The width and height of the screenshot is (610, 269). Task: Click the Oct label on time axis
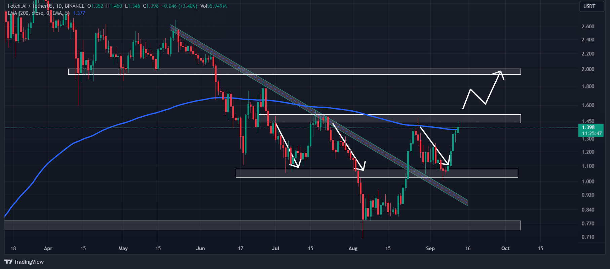tap(505, 248)
